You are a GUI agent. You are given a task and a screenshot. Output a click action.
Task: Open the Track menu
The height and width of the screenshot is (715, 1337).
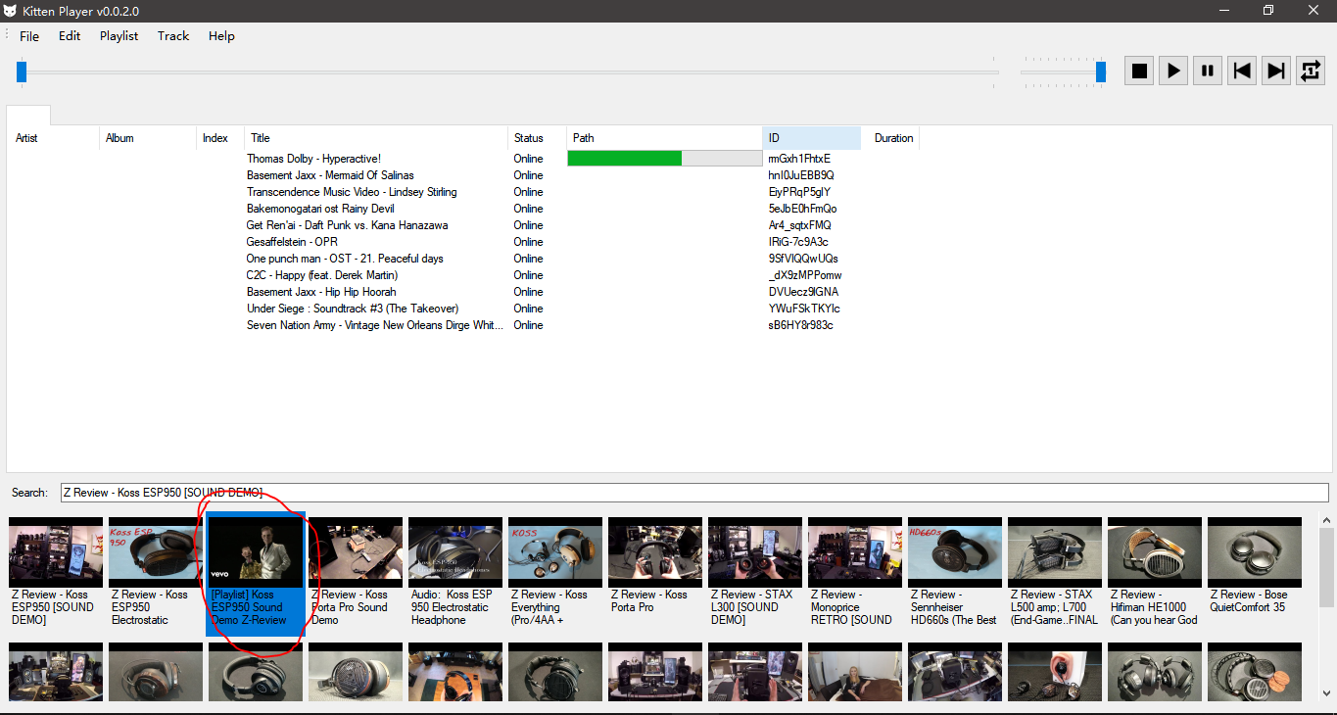[173, 36]
